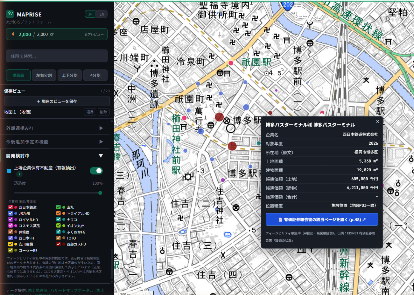Select the EN language option

(x=102, y=14)
